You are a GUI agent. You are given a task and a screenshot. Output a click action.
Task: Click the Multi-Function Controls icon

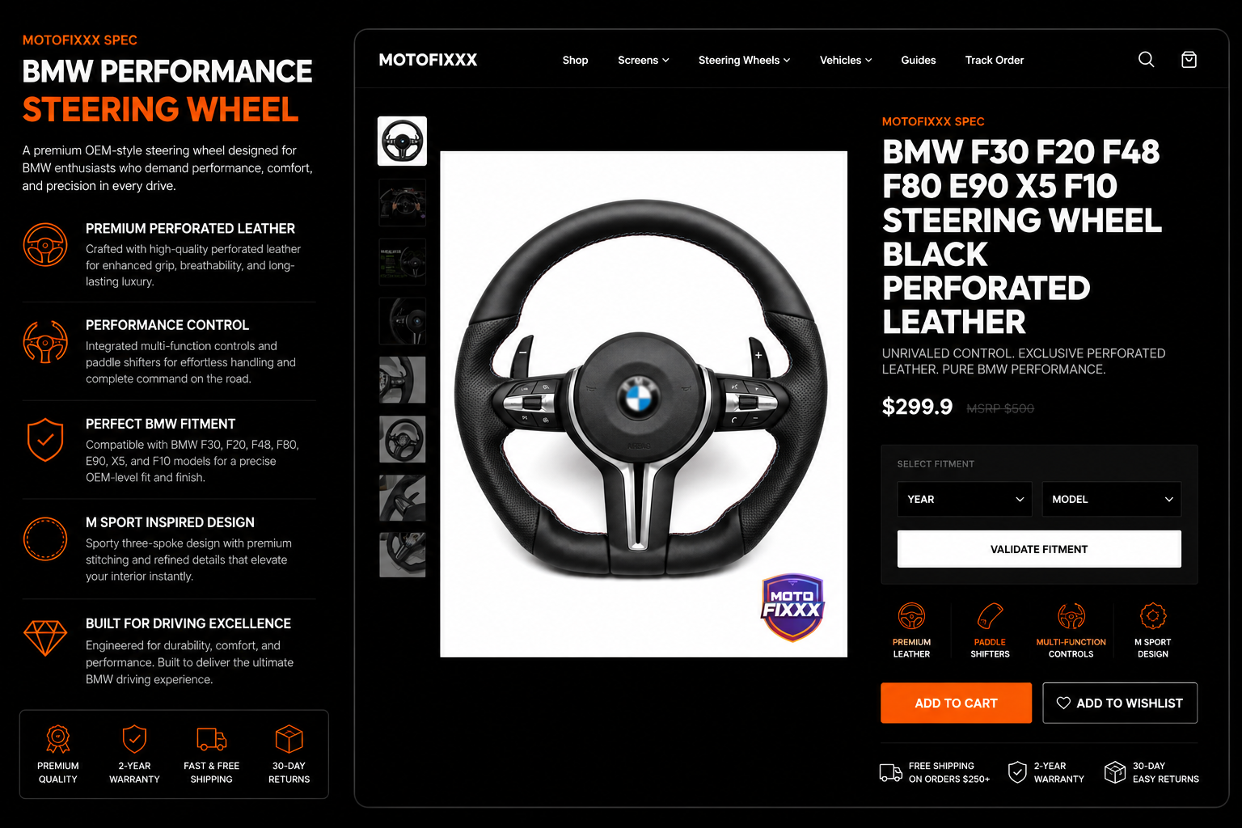[1071, 616]
